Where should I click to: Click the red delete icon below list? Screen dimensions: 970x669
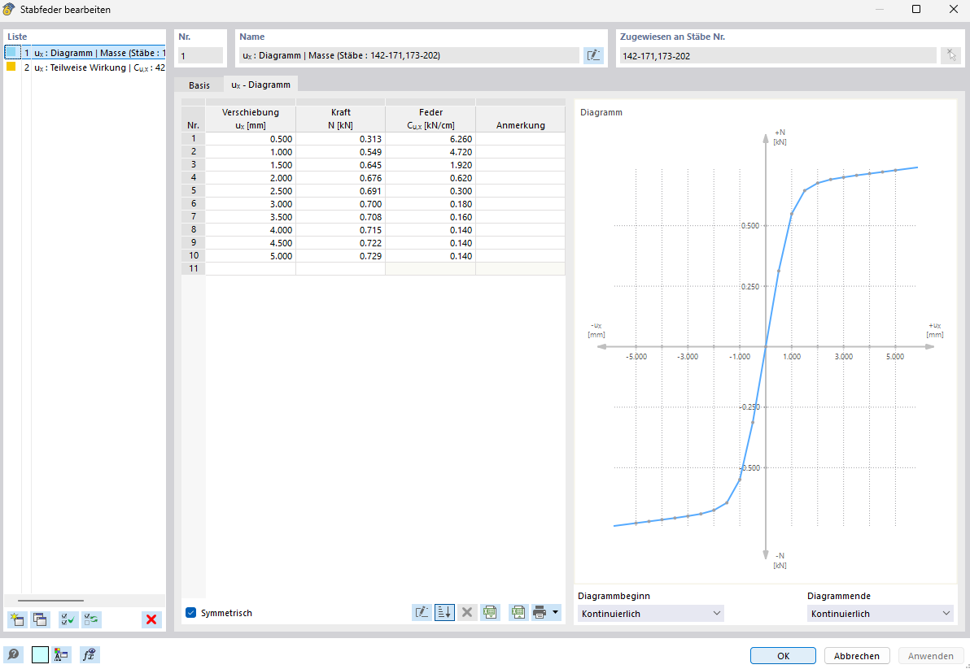(151, 619)
